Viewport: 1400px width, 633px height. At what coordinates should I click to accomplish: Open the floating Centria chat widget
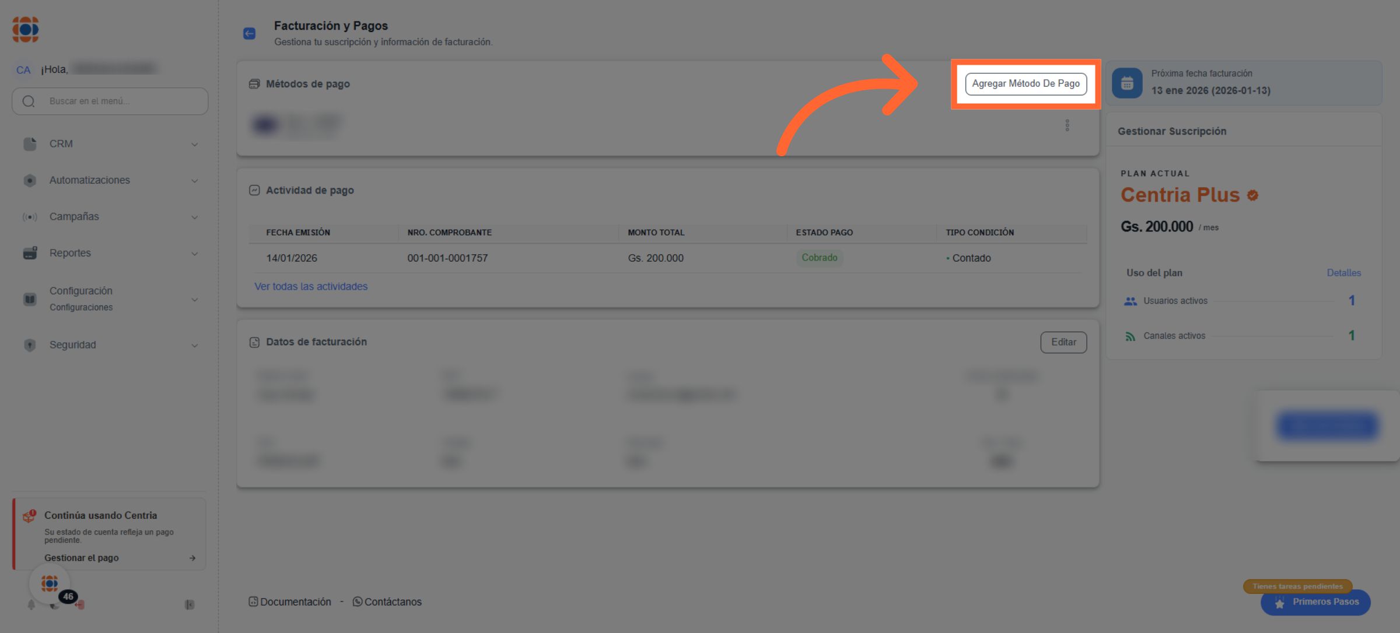50,583
